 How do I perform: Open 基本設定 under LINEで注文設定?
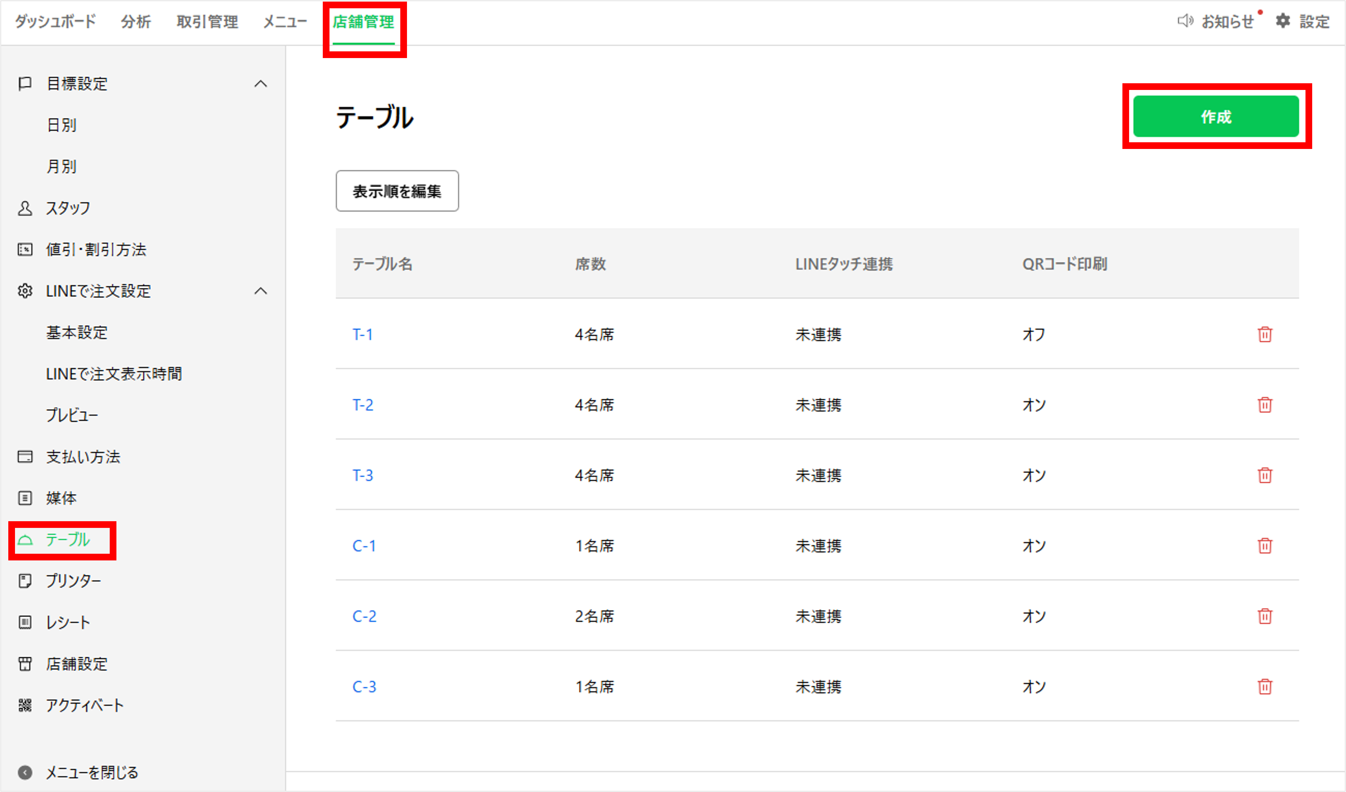(x=77, y=333)
